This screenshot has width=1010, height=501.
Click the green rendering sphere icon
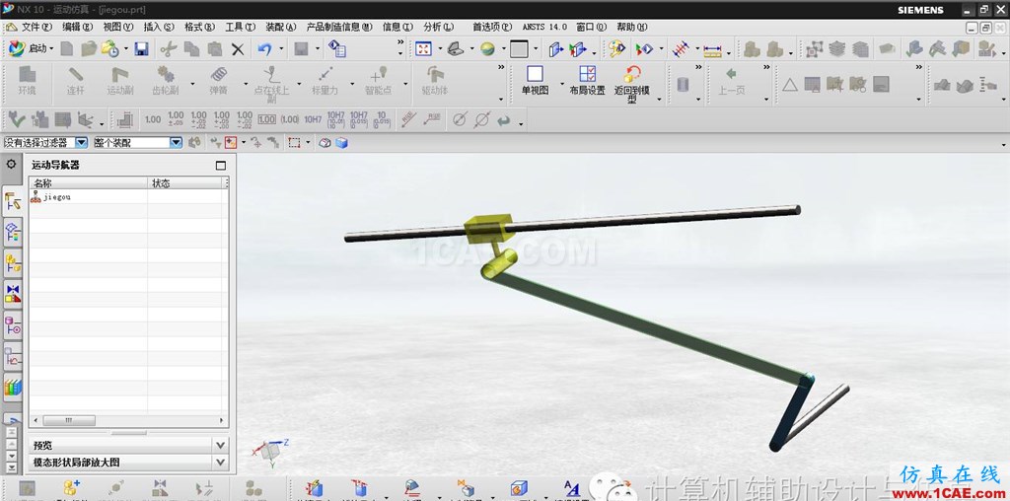click(487, 49)
